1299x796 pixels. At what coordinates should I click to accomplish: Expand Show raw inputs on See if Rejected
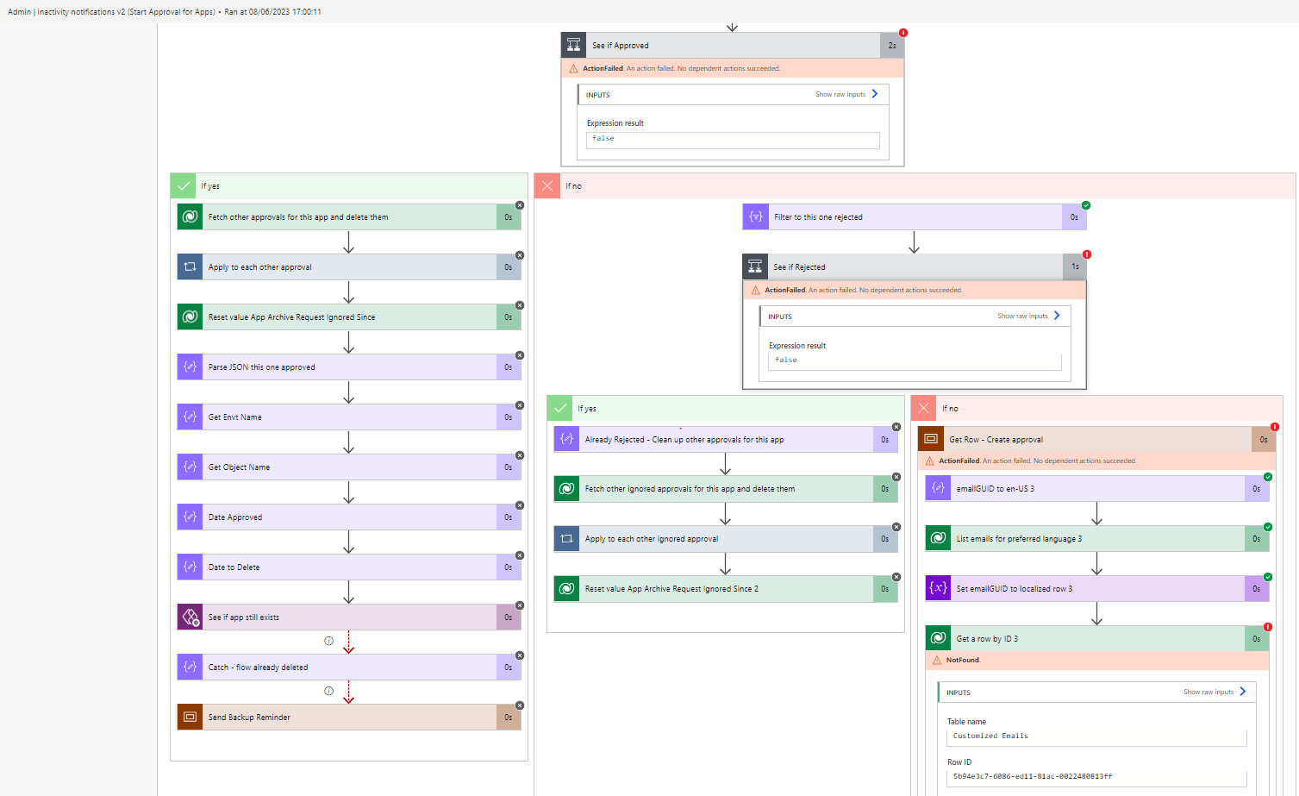click(1027, 316)
